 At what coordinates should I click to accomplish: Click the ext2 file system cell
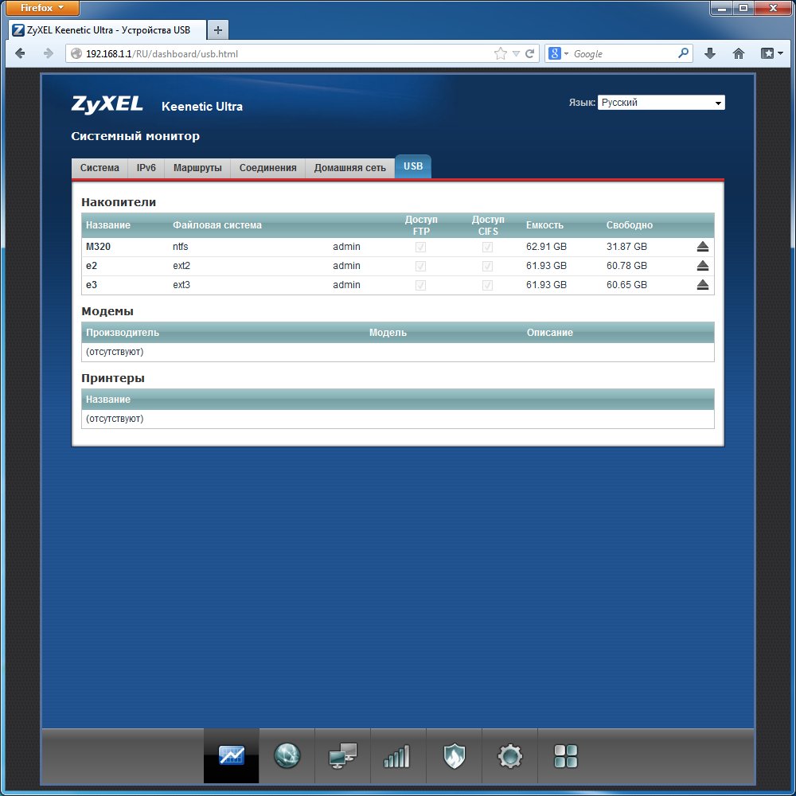(x=181, y=266)
